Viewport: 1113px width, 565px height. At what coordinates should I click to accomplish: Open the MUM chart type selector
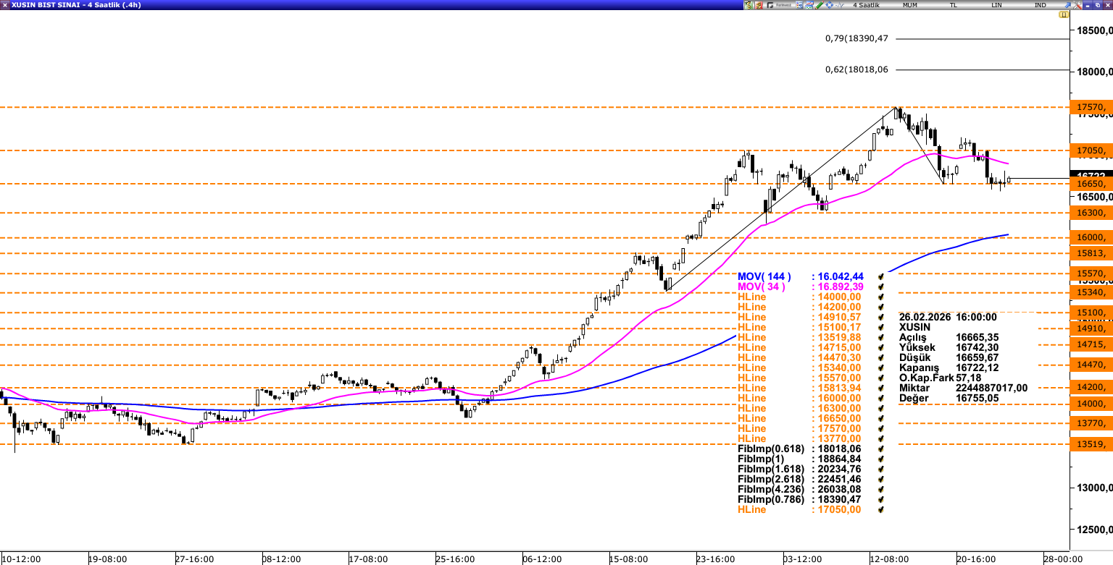[x=910, y=5]
